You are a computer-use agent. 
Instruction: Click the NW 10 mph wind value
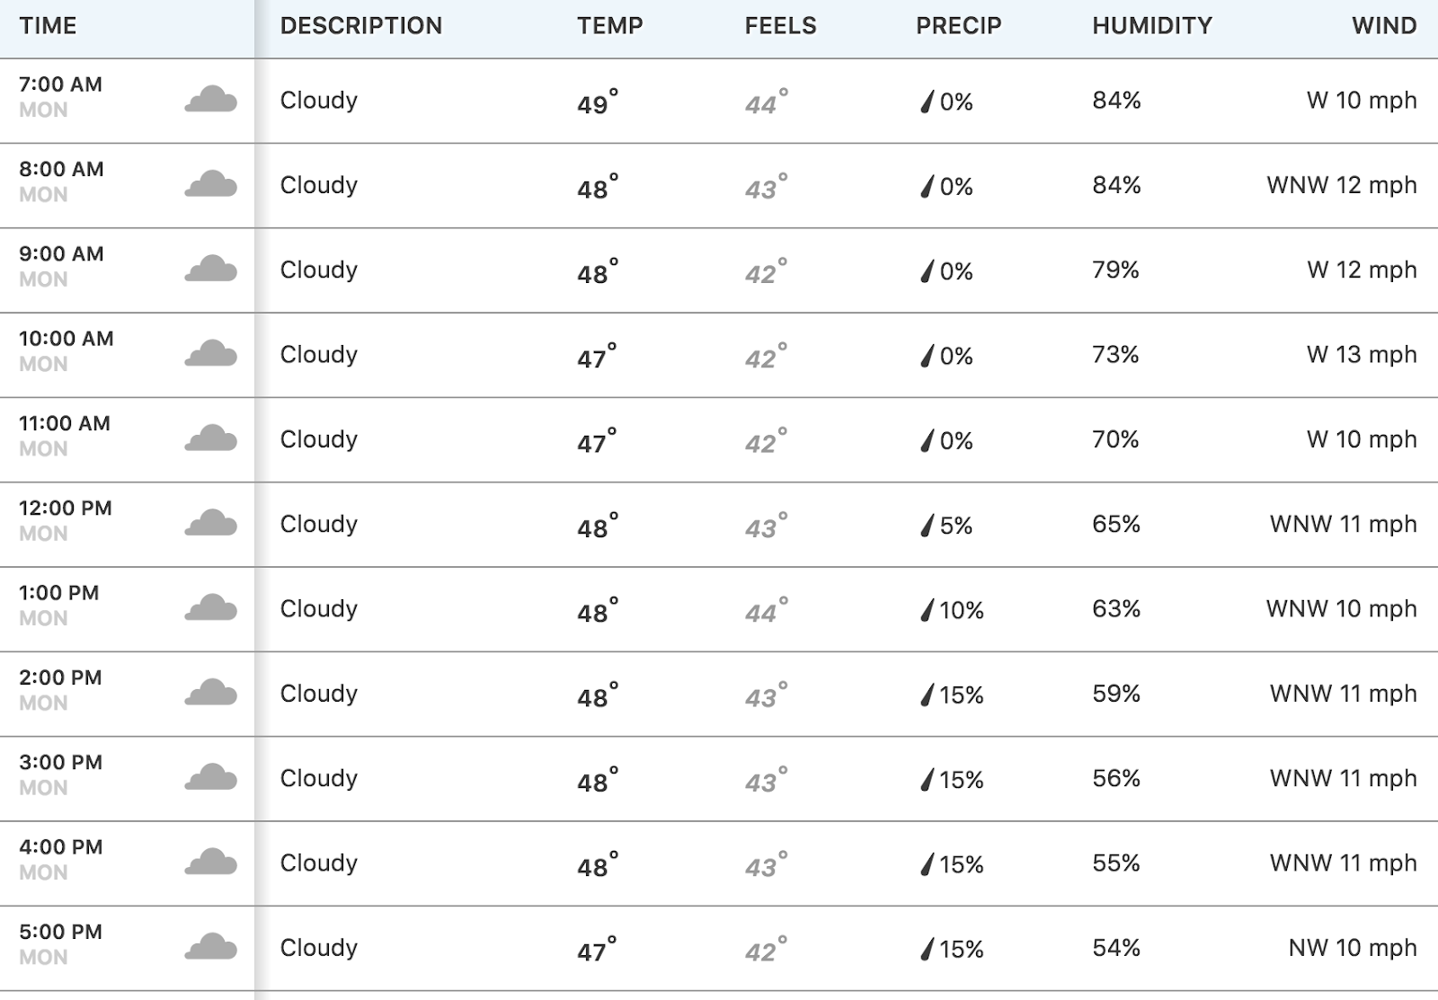click(1353, 948)
